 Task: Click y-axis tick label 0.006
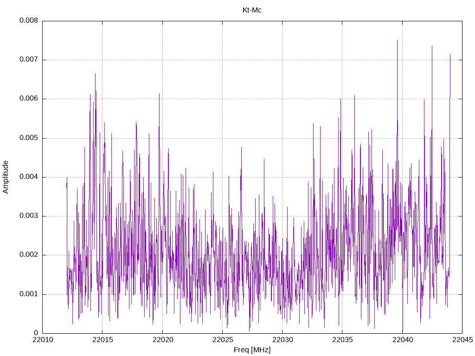[x=29, y=98]
